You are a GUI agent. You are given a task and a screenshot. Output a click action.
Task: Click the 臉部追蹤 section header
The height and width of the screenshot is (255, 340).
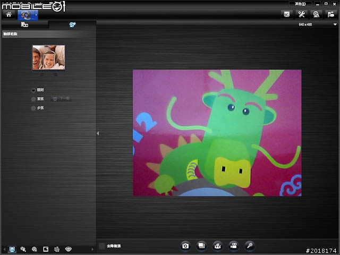pos(49,34)
